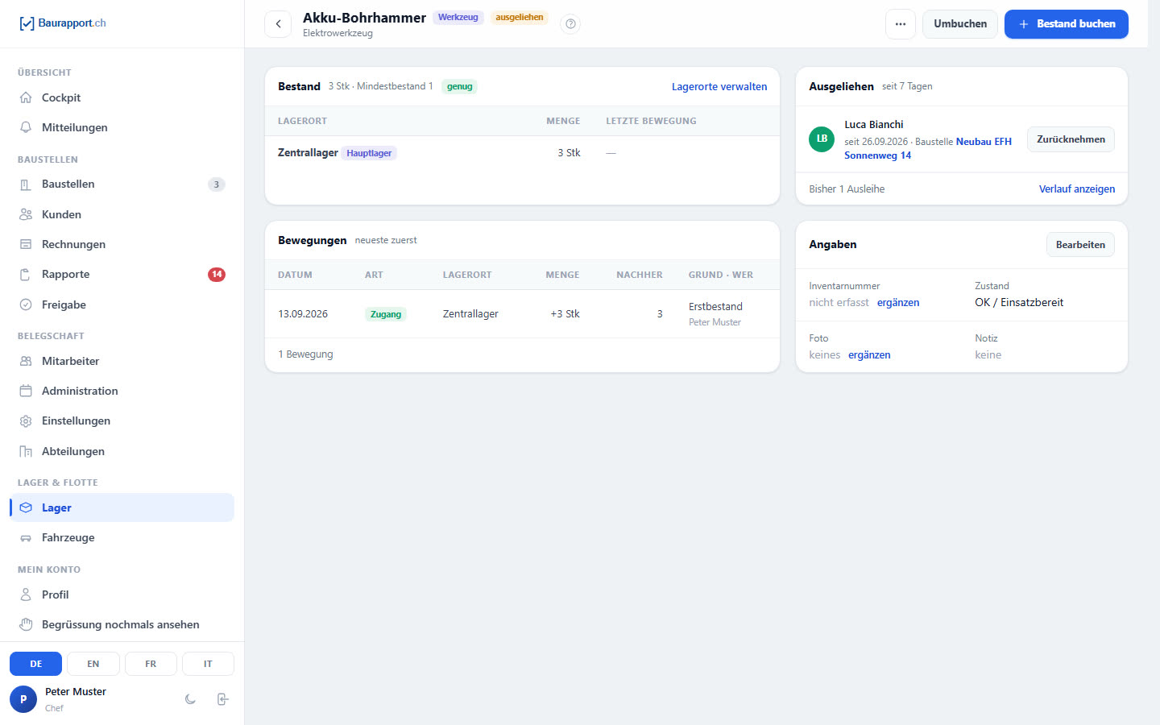This screenshot has width=1160, height=725.
Task: Click the Rapporte badge showing 14
Action: point(217,275)
